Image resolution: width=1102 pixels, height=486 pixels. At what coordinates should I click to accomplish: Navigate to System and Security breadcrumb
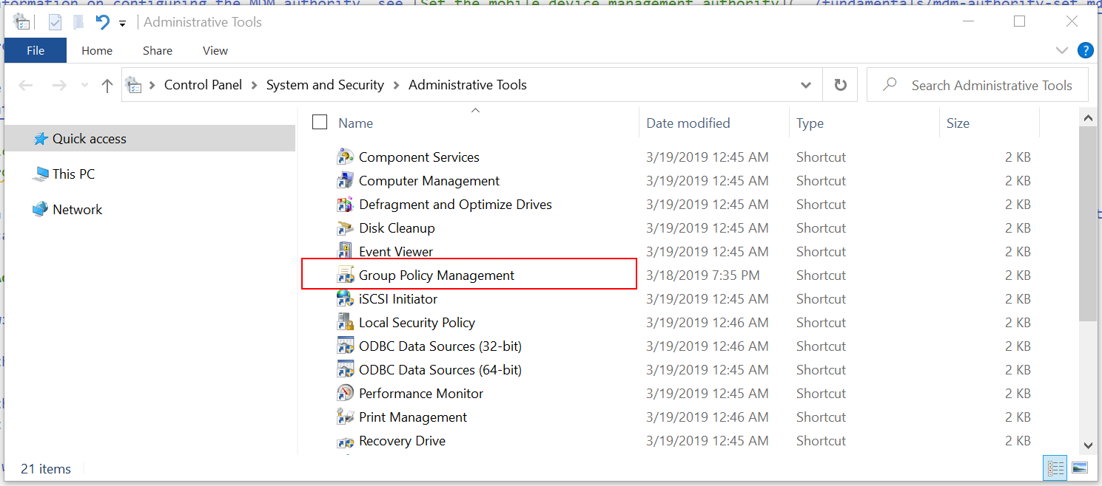(x=325, y=85)
